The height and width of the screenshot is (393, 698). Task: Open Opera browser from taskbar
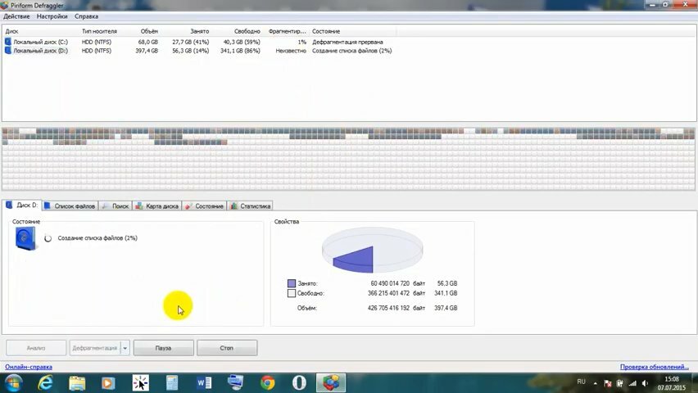299,382
